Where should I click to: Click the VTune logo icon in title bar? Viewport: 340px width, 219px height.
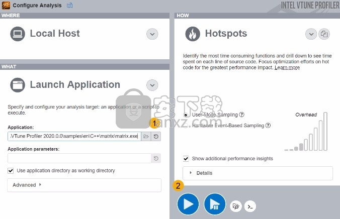(6, 5)
